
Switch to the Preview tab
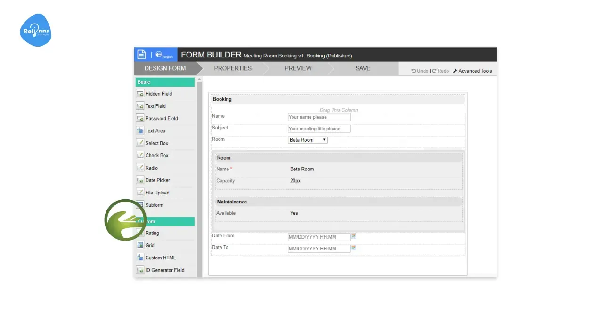point(298,68)
